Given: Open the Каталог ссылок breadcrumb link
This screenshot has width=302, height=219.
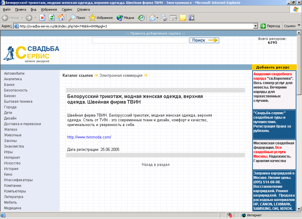Looking at the screenshot, I should (78, 75).
